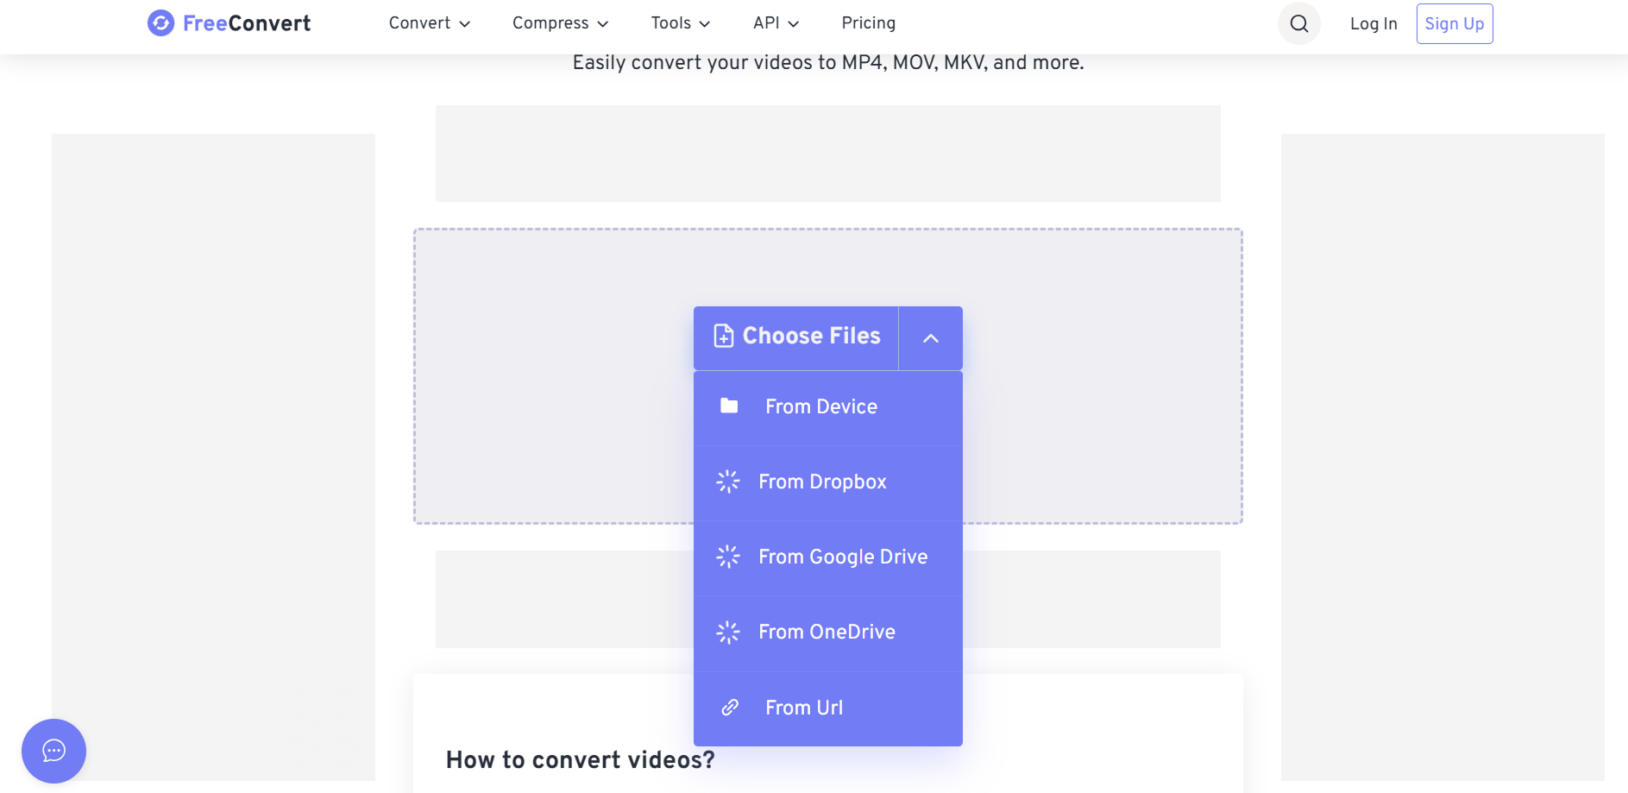Click the loading icon beside From OneDrive
Screen dimensions: 1628x793
point(728,633)
